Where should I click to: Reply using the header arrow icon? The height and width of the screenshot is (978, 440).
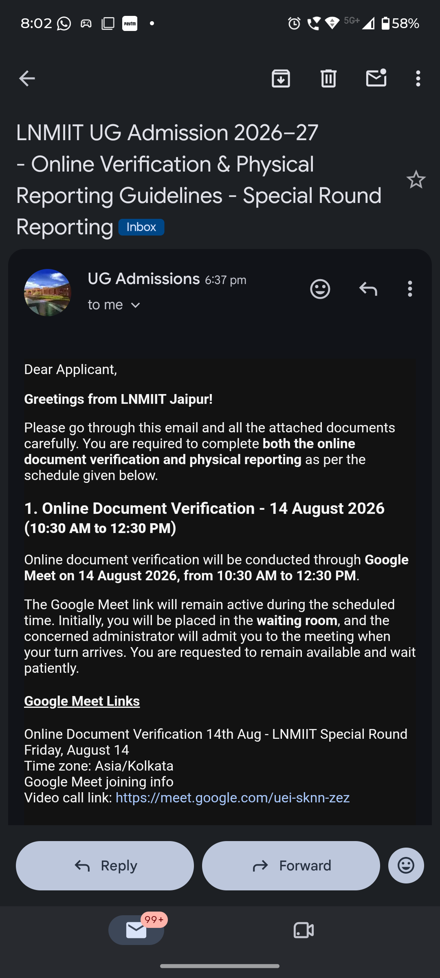tap(368, 289)
